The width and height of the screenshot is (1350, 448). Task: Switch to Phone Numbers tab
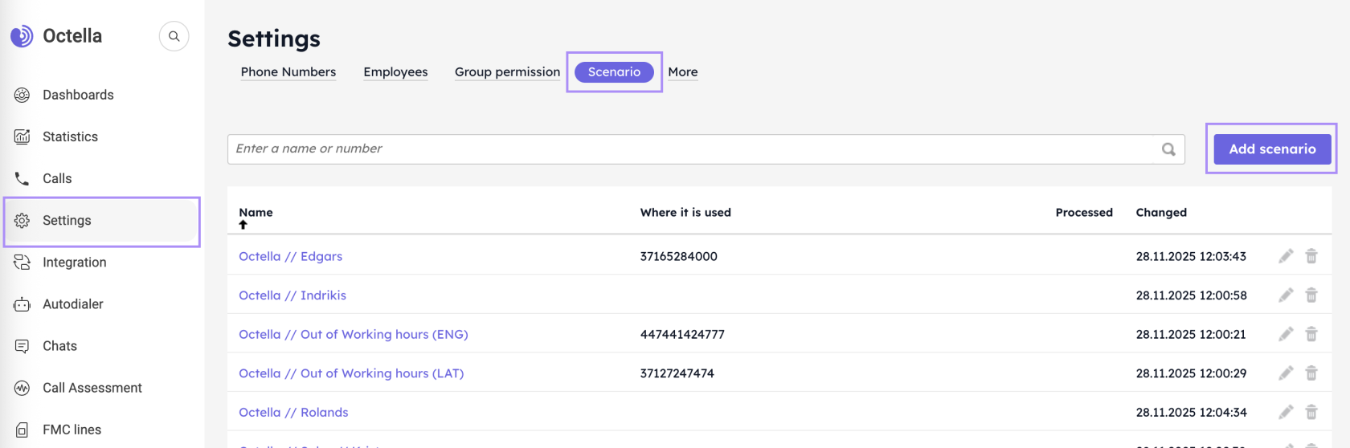[x=288, y=72]
